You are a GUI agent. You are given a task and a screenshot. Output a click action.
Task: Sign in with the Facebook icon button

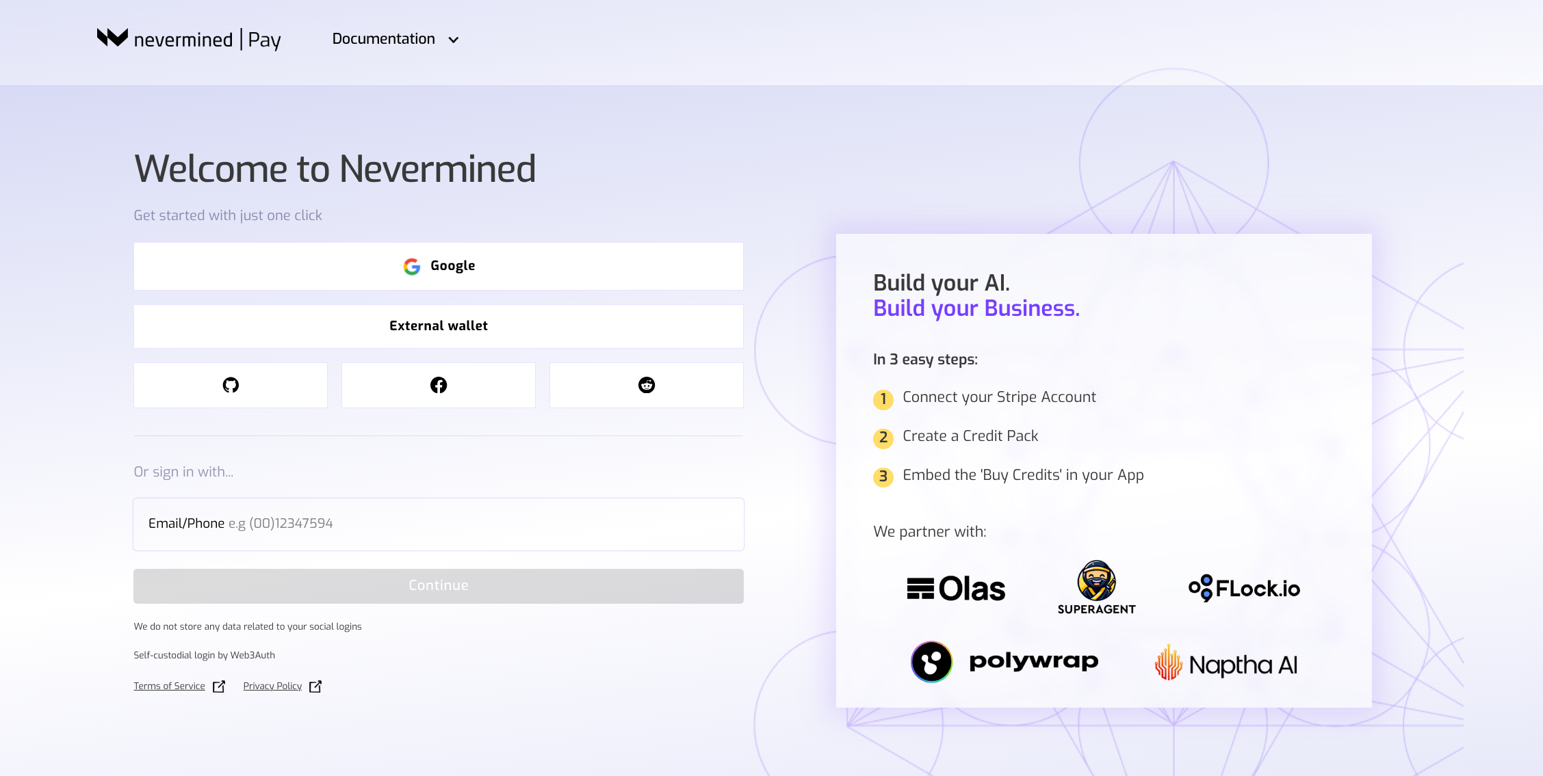439,385
